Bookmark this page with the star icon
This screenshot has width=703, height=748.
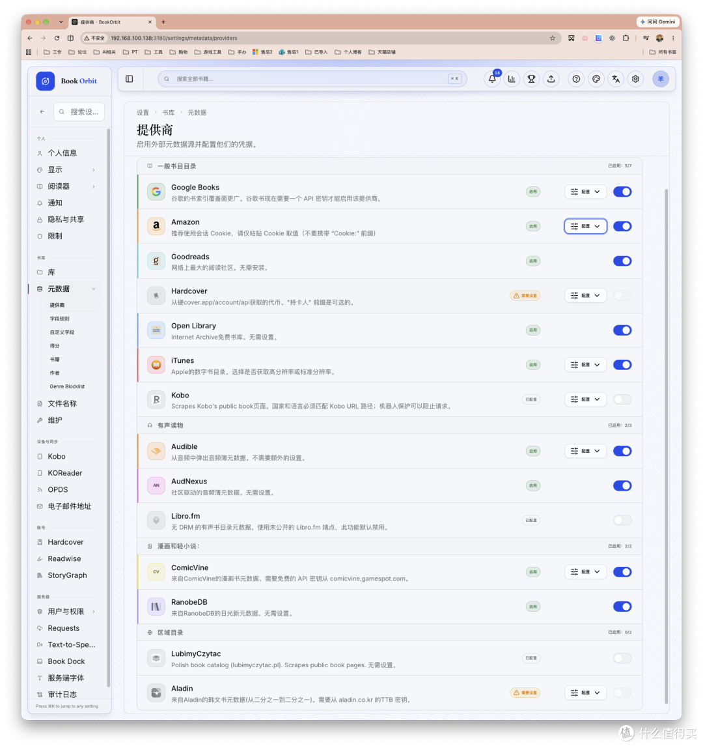coord(553,38)
